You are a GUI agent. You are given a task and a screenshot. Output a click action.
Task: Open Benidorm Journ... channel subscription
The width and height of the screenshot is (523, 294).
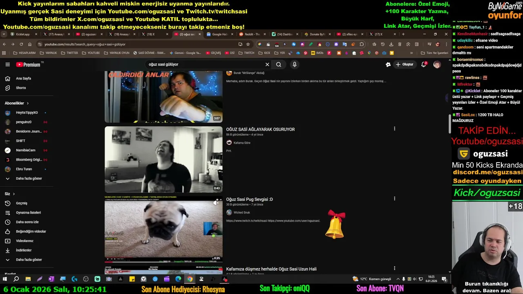coord(27,131)
